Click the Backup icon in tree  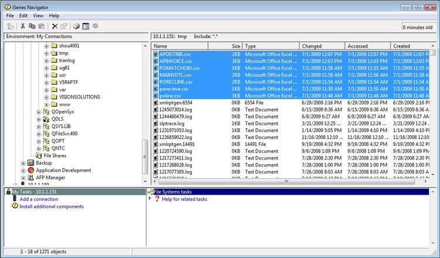[x=31, y=163]
